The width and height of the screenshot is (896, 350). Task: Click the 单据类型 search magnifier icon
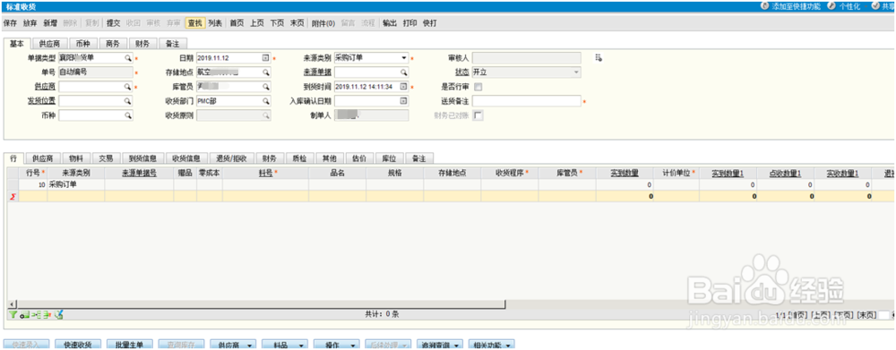(127, 57)
